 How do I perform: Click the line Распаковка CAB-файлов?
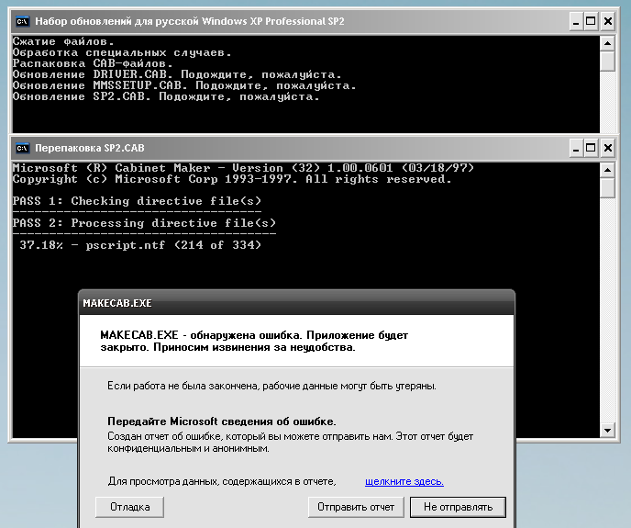[x=93, y=63]
